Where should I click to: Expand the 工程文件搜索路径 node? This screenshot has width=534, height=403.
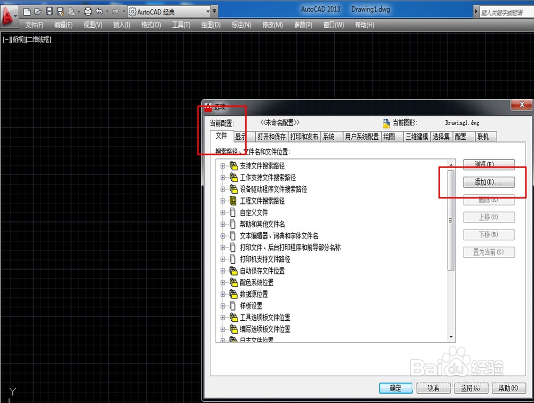(223, 201)
